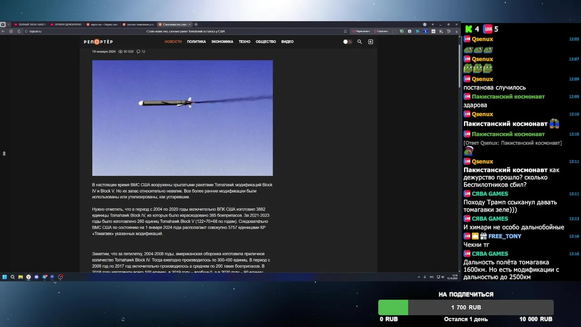Screen dimensions: 581x327
Task: Click Пакистанский космонавт name above здарова
Action: click(508, 97)
